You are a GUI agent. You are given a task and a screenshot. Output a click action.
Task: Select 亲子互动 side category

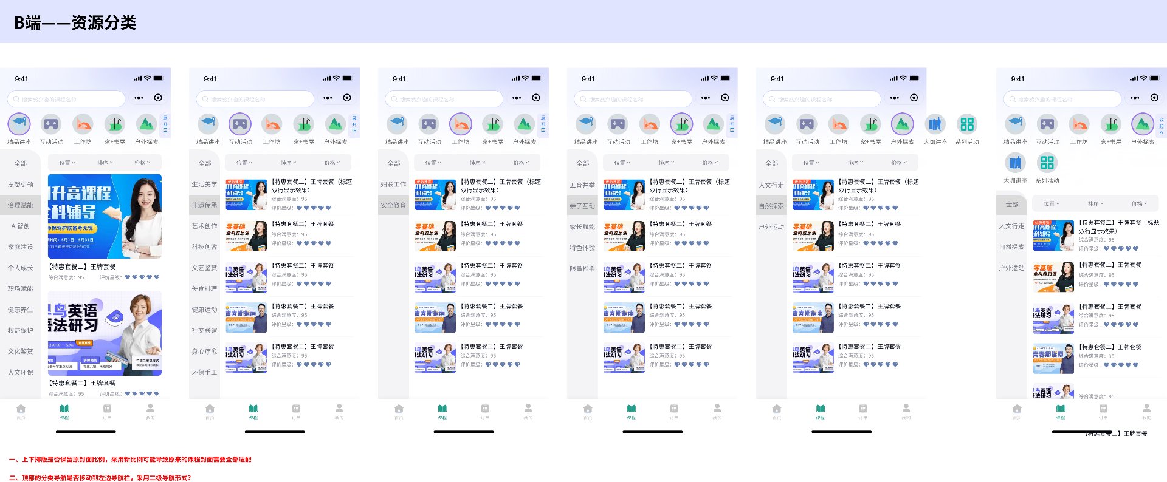click(x=582, y=206)
